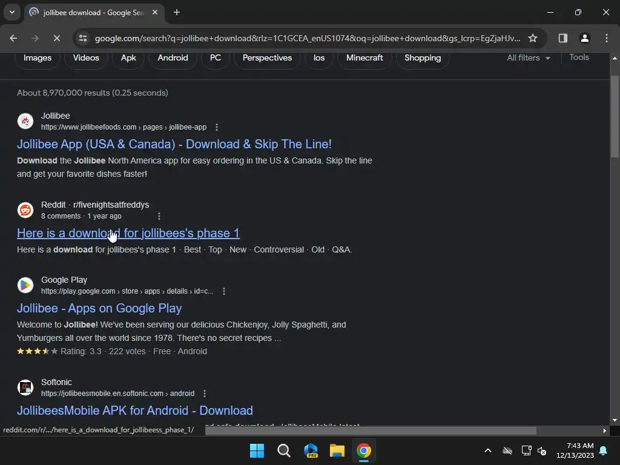Screen dimensions: 620x465
Task: Open Reddit jollibees's phase 1 download link
Action: click(x=128, y=233)
